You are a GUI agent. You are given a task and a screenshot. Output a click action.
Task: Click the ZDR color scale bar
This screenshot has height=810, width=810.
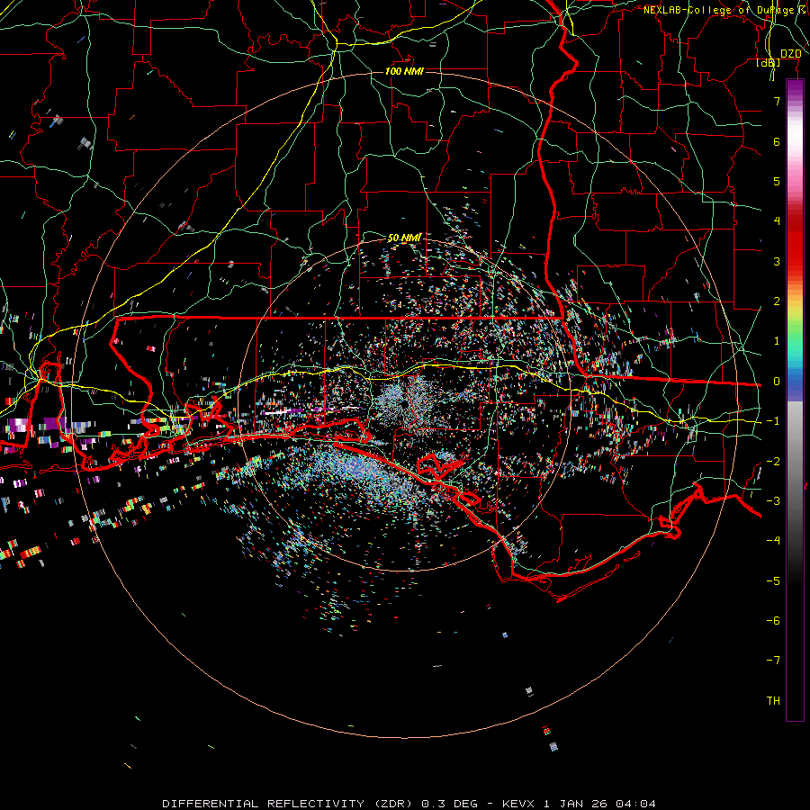(795, 400)
